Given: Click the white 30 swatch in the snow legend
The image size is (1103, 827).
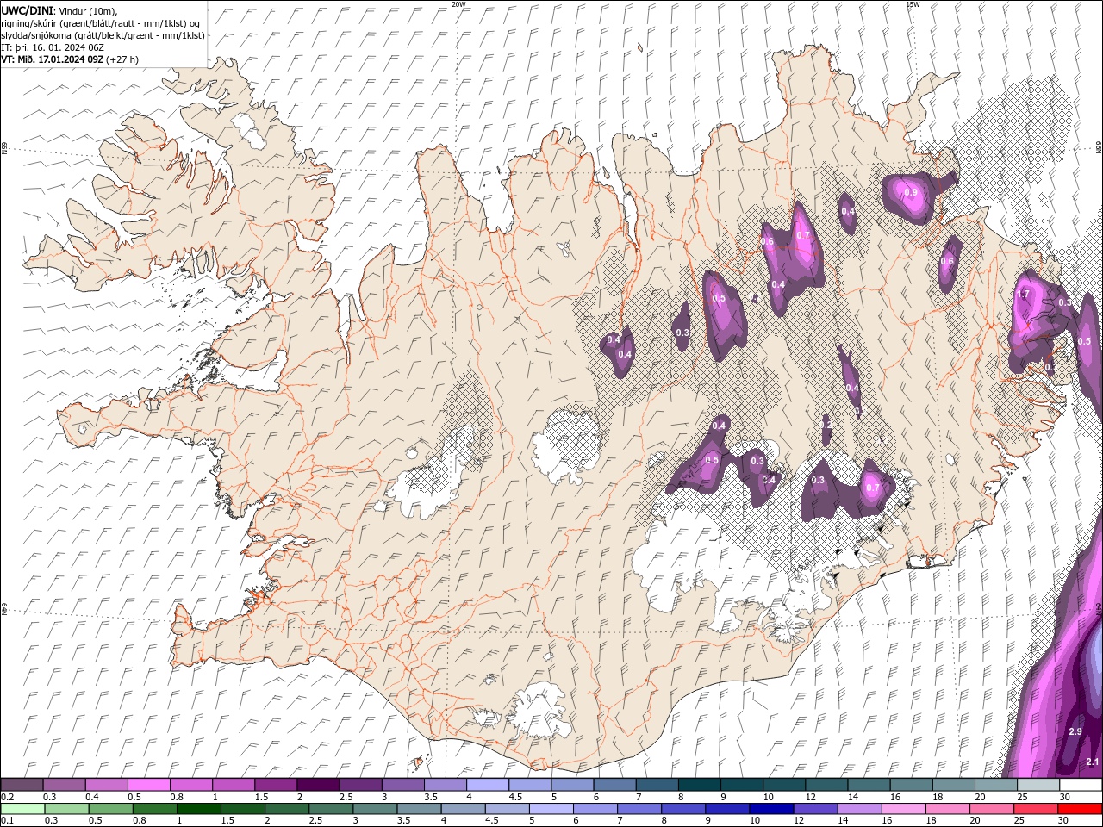Looking at the screenshot, I should [1081, 785].
